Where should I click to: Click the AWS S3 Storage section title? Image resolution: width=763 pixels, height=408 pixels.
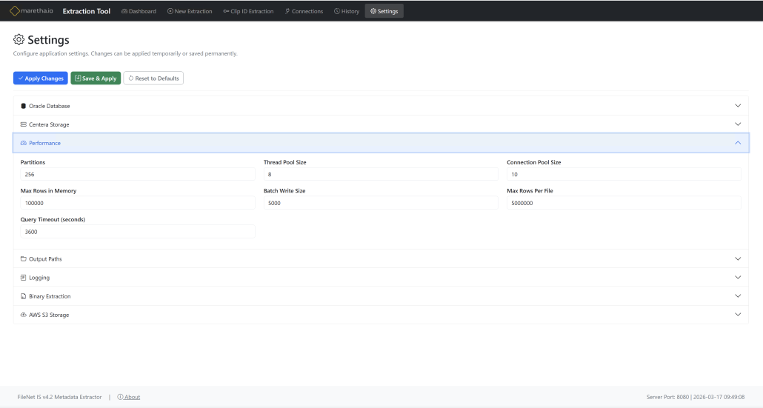(49, 315)
